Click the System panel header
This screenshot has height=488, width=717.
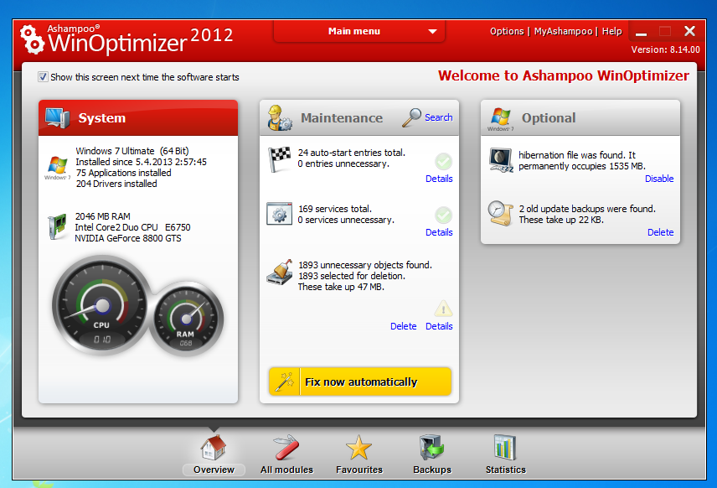pos(138,117)
